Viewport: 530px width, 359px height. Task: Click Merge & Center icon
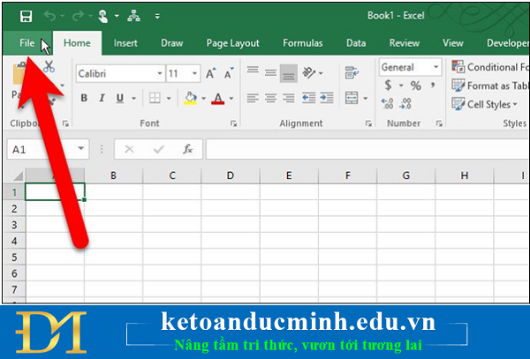(352, 98)
